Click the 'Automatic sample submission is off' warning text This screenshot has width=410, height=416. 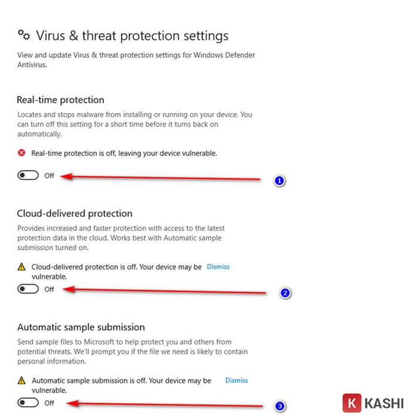pyautogui.click(x=121, y=381)
